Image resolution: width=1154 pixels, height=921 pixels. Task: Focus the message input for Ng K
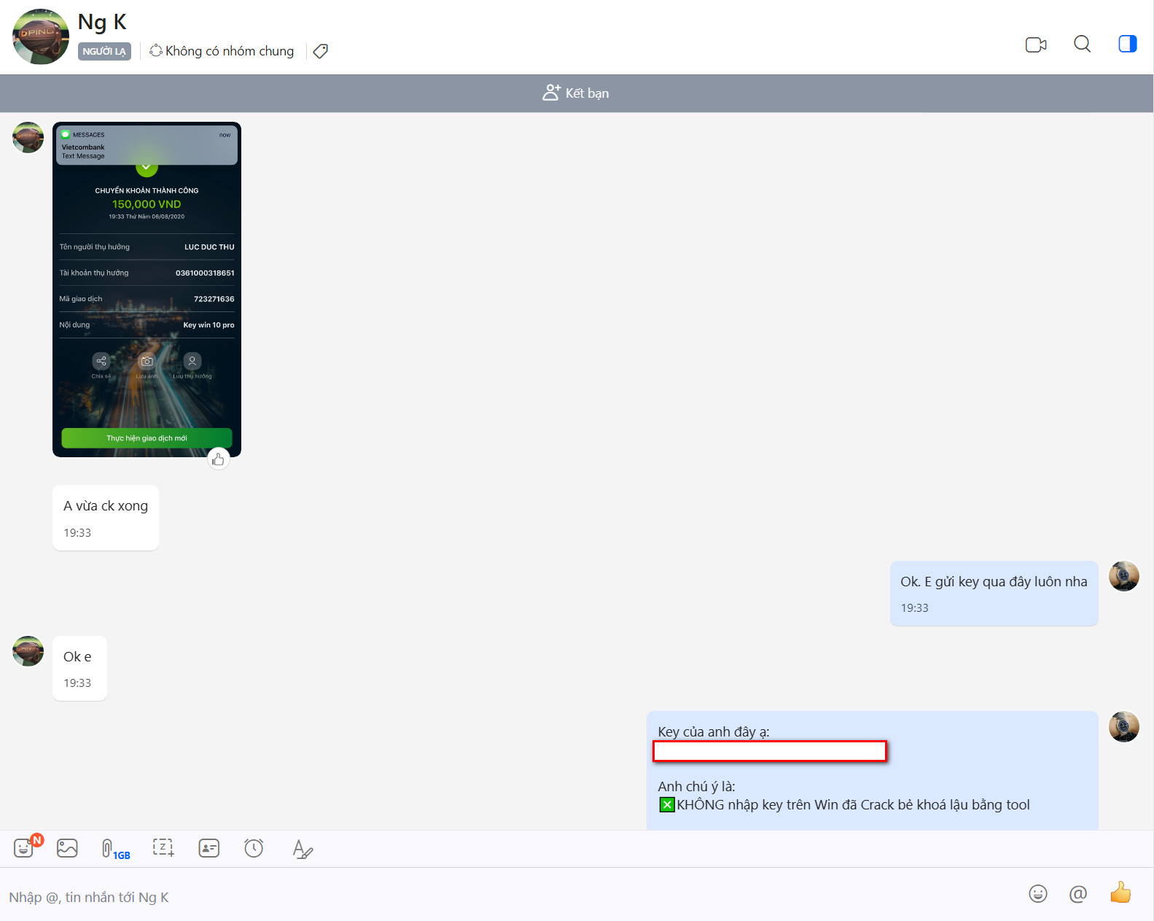[510, 897]
